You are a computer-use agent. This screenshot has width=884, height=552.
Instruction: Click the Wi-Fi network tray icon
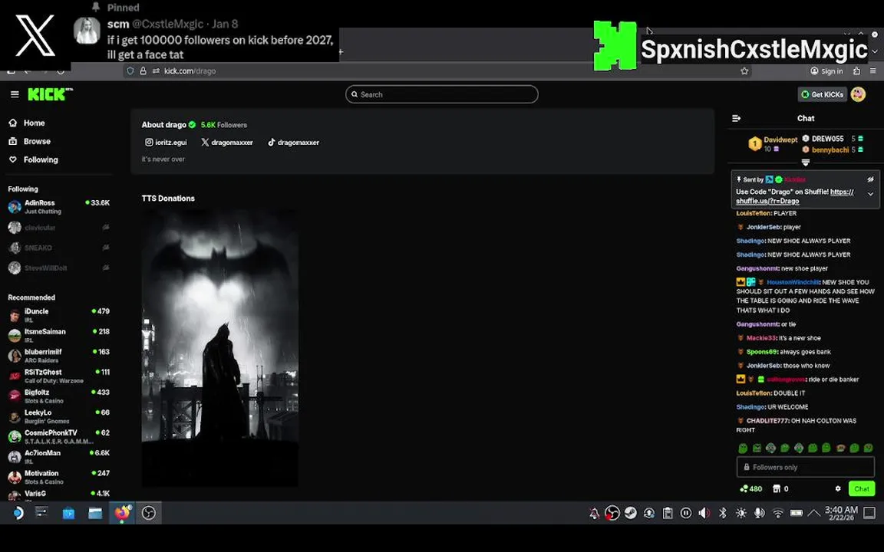coord(777,513)
